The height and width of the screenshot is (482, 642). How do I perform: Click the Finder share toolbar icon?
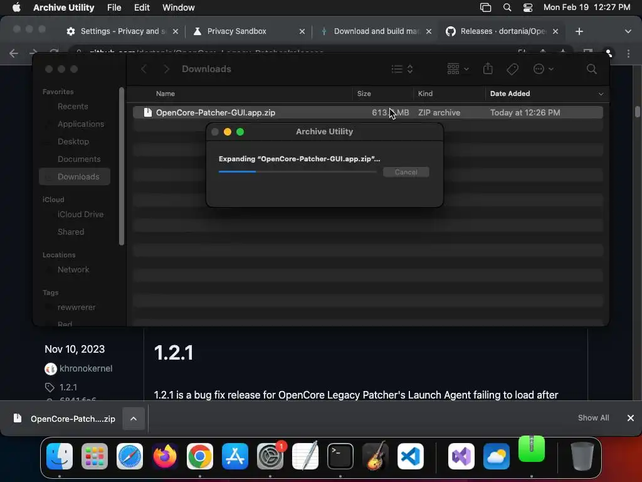pos(488,69)
